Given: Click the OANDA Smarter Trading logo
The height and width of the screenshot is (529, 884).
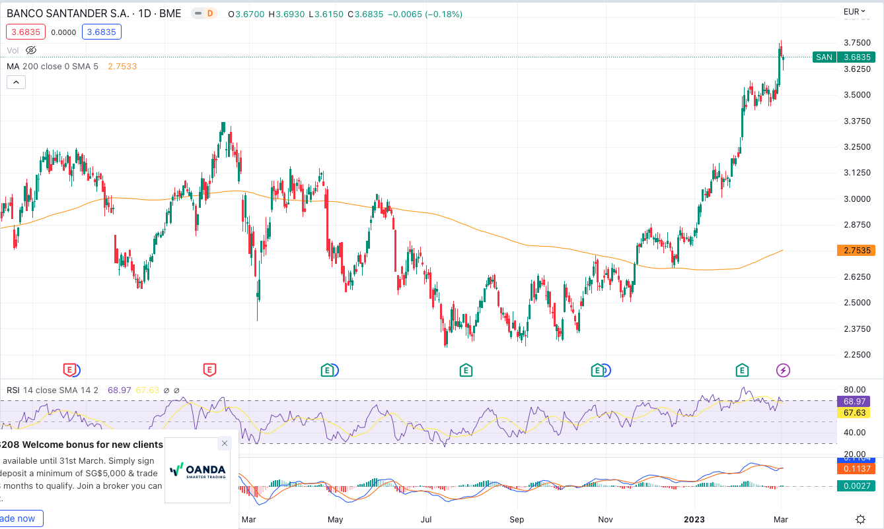Looking at the screenshot, I should [x=198, y=470].
